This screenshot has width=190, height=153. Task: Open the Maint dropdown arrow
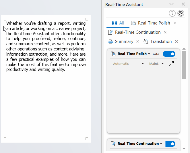(x=163, y=64)
